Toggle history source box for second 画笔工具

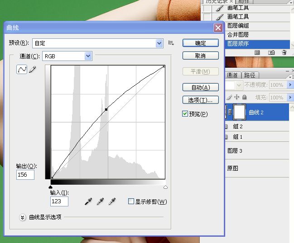[207, 17]
